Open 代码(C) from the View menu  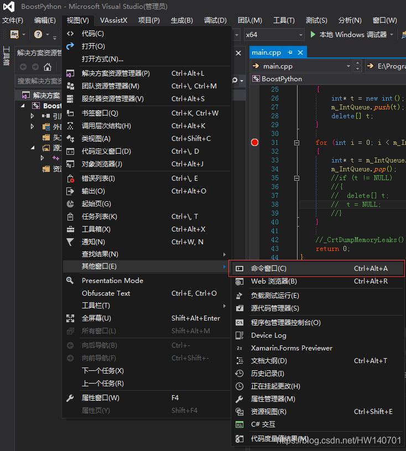[147, 34]
